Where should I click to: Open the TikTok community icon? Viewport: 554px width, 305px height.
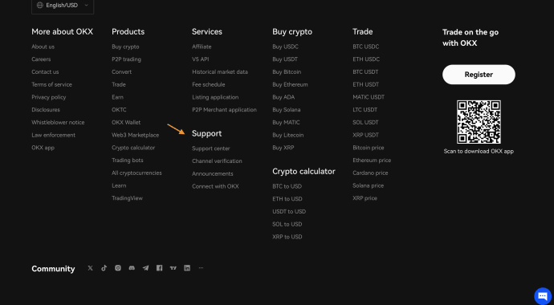click(x=104, y=268)
